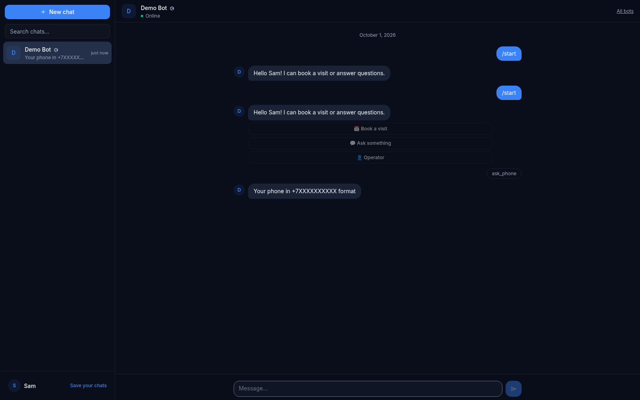Click the Sam username in footer
Screen dimensions: 640x400
tap(30, 386)
